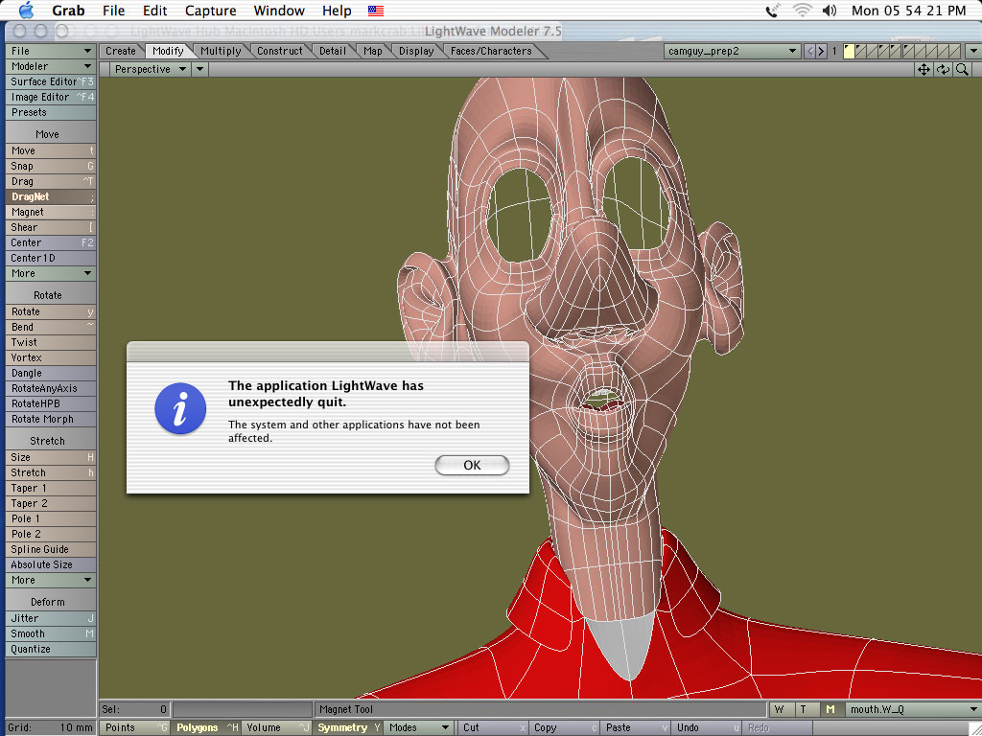The width and height of the screenshot is (982, 736).
Task: Dismiss the crash dialog with OK
Action: [x=472, y=465]
